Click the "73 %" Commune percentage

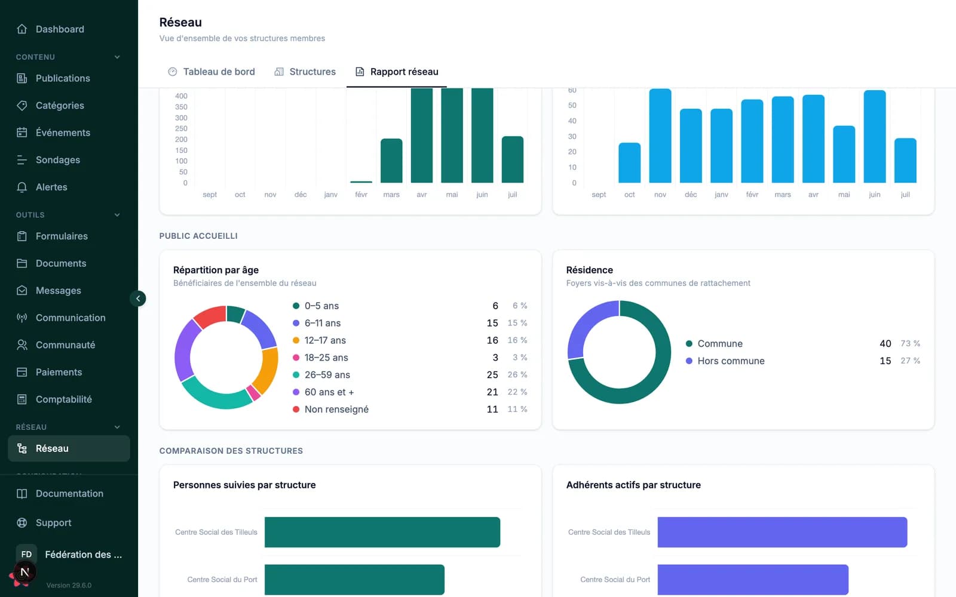pos(911,344)
